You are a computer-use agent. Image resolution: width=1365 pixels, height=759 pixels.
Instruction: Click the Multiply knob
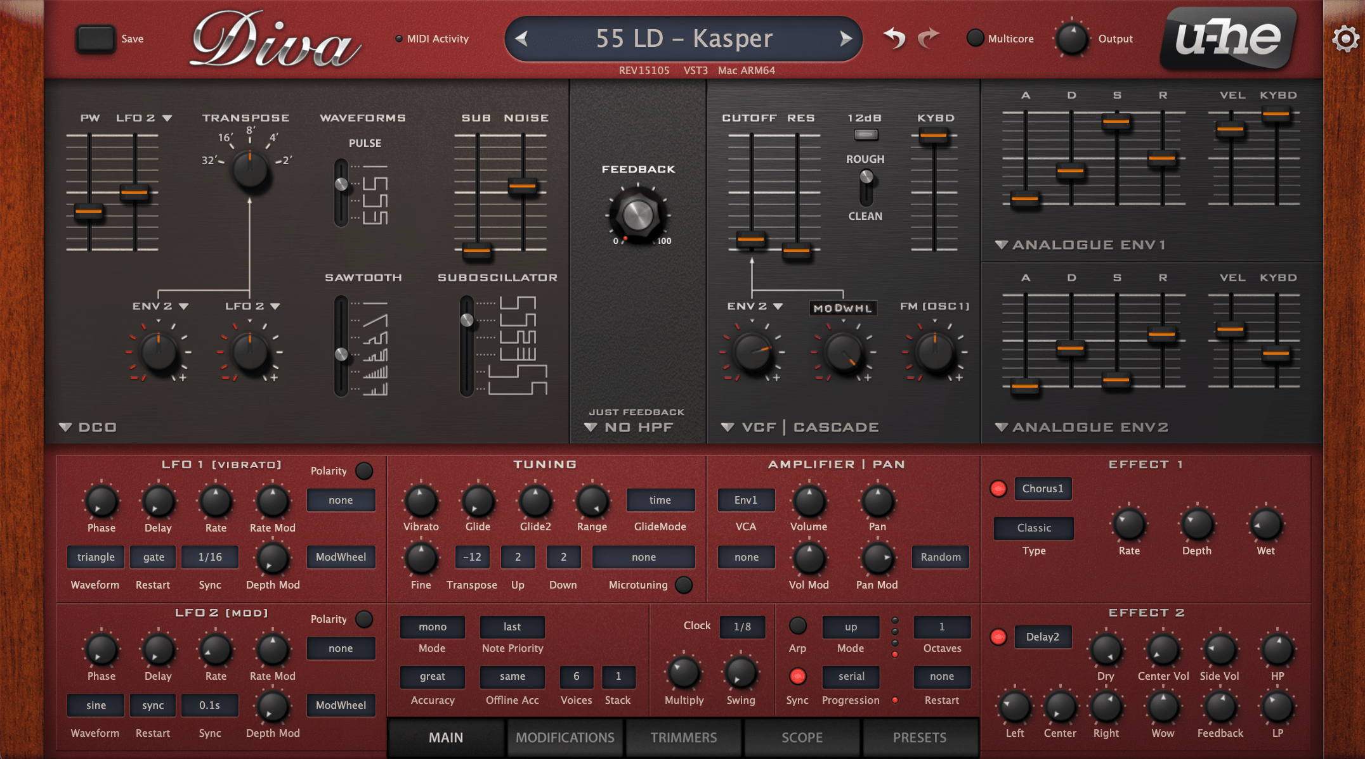[684, 673]
